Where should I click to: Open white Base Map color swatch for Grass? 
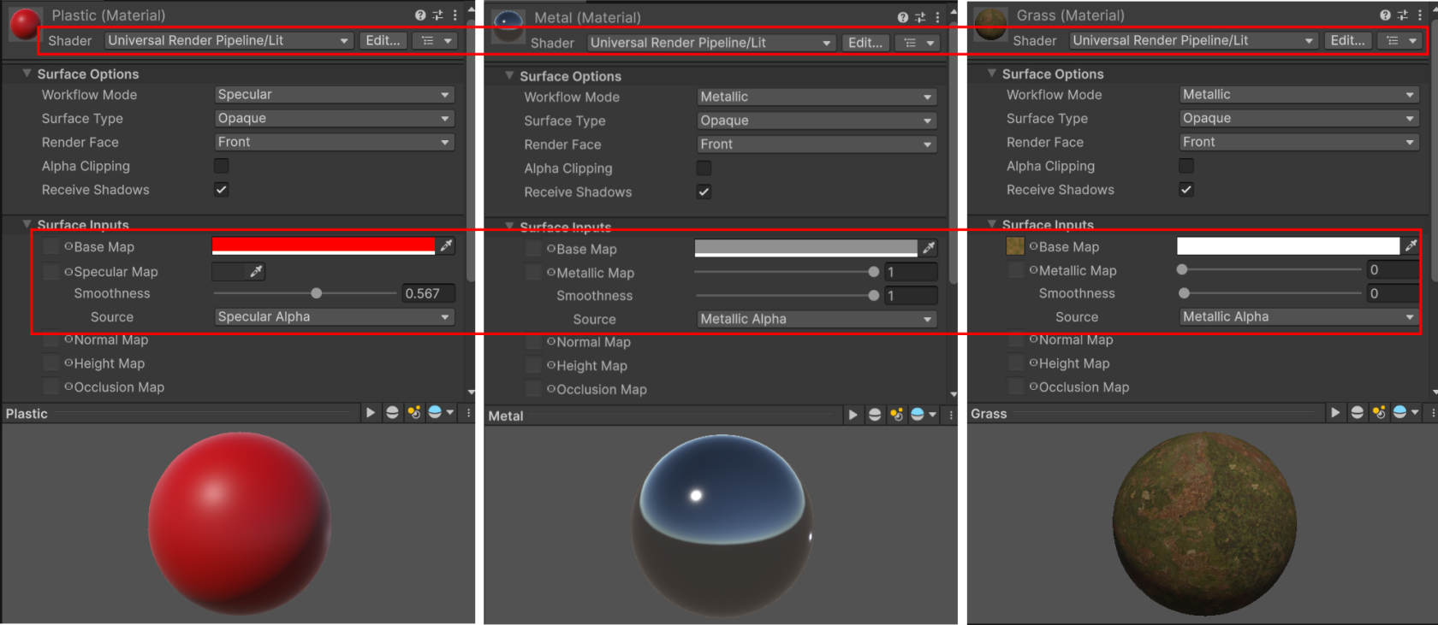point(1288,246)
